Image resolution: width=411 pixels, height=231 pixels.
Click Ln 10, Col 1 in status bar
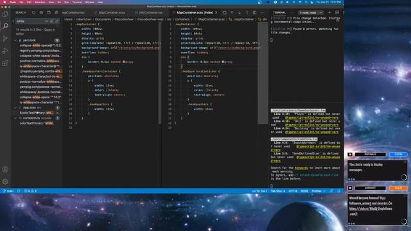[259, 191]
